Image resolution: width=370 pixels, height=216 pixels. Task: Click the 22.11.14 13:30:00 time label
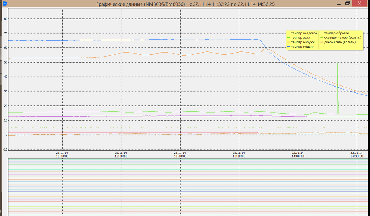click(239, 154)
